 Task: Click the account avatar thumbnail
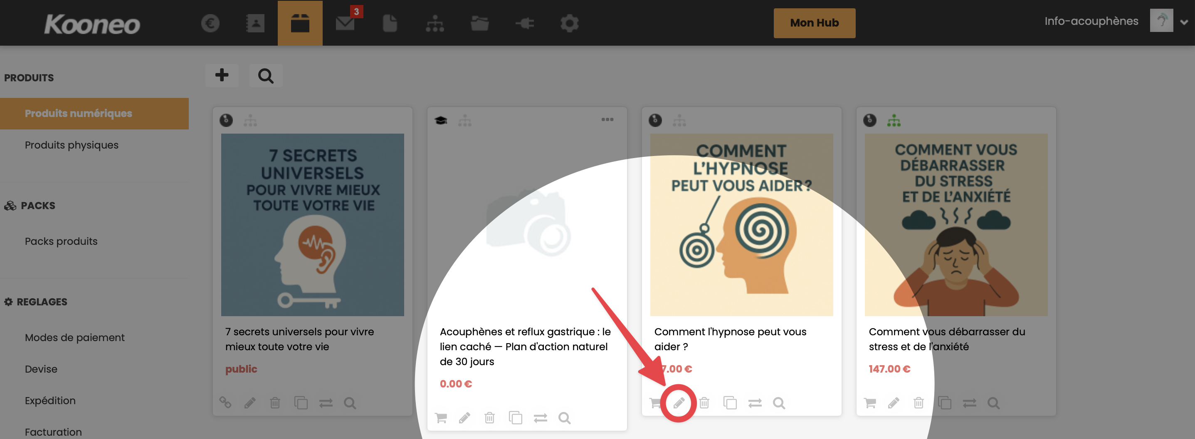point(1161,20)
